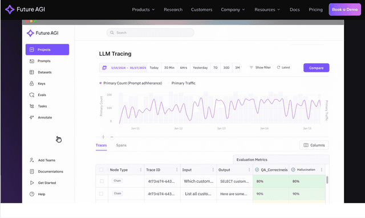Screen dimensions: 365x218
Task: Select the 7D time range
Action: point(216,68)
